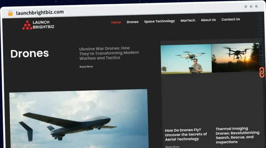Click the Launch BrightBiz logo icon
Viewport: 266px width, 148px height.
click(27, 25)
